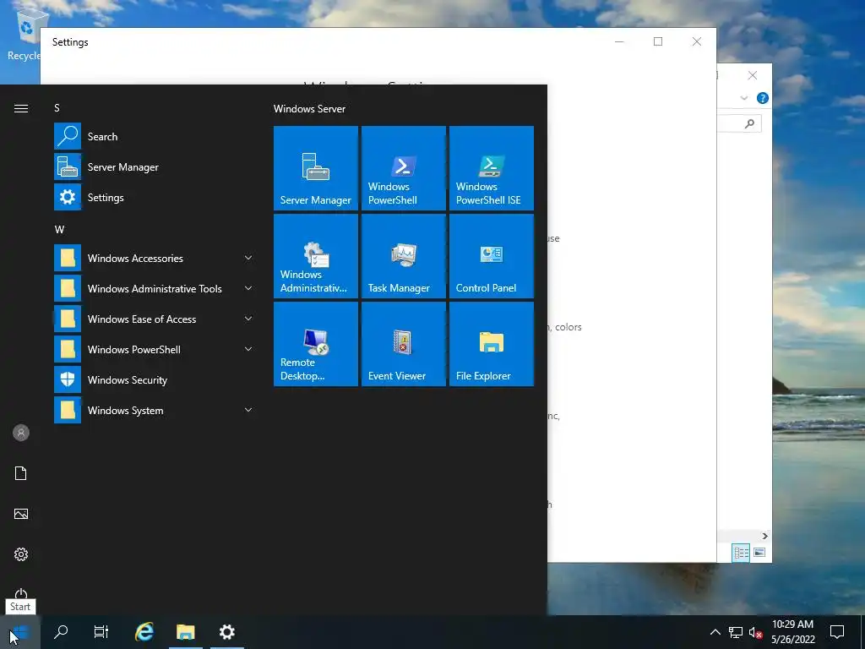The width and height of the screenshot is (865, 649).
Task: Open Task View on the taskbar
Action: click(x=101, y=632)
